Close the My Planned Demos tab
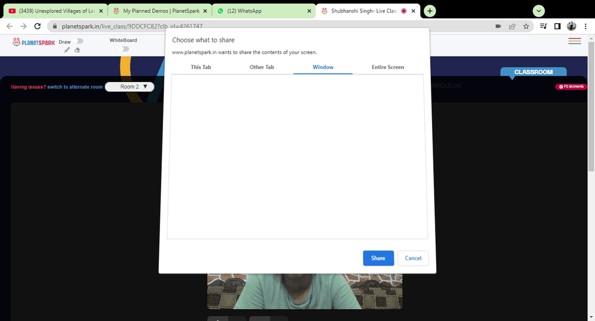Image resolution: width=595 pixels, height=321 pixels. coord(205,11)
